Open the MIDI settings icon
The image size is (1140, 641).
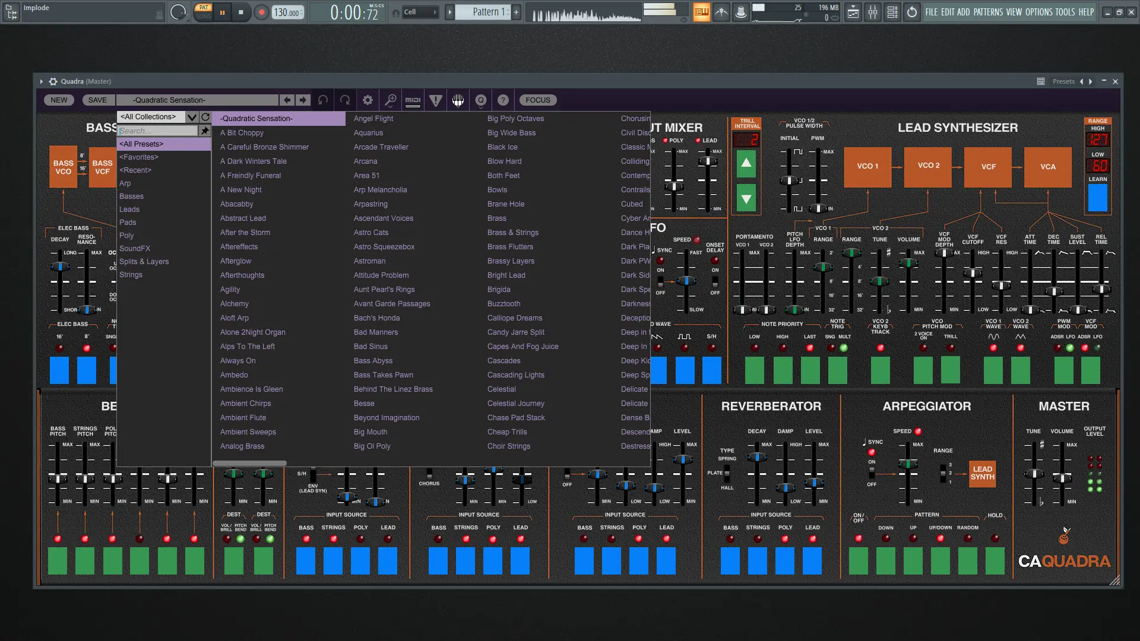click(x=413, y=100)
